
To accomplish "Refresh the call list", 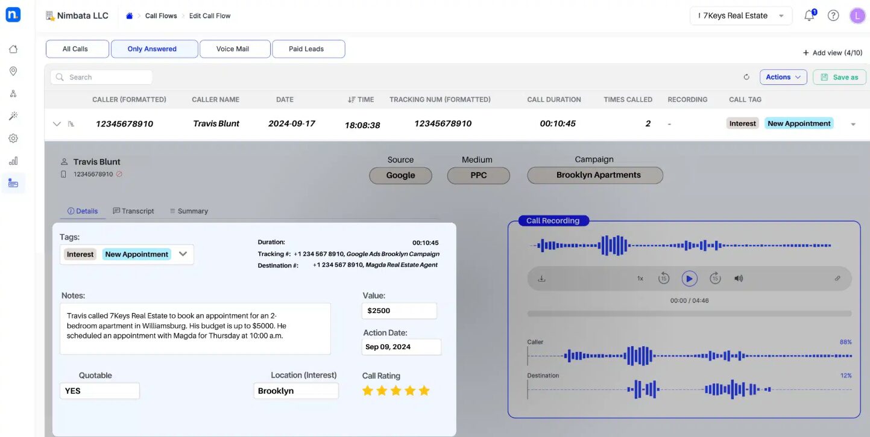I will (x=746, y=77).
